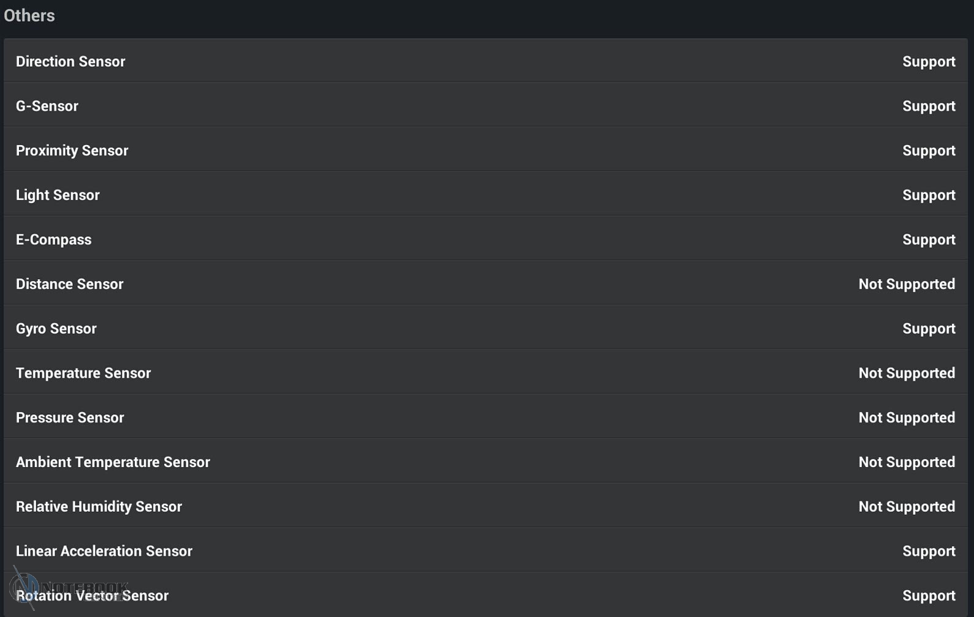
Task: Click the Light Sensor label
Action: coord(58,195)
